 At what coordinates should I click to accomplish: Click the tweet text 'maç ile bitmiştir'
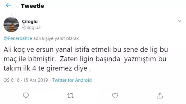[x=30, y=59]
